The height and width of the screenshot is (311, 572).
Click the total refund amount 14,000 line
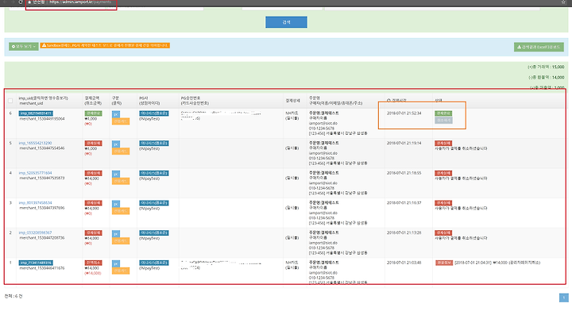click(x=546, y=77)
